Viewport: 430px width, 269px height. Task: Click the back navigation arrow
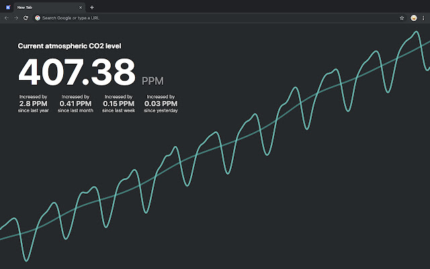coord(6,17)
